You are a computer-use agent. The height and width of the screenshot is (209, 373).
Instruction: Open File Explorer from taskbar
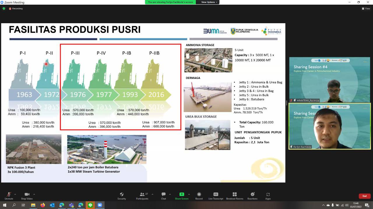tap(33, 205)
